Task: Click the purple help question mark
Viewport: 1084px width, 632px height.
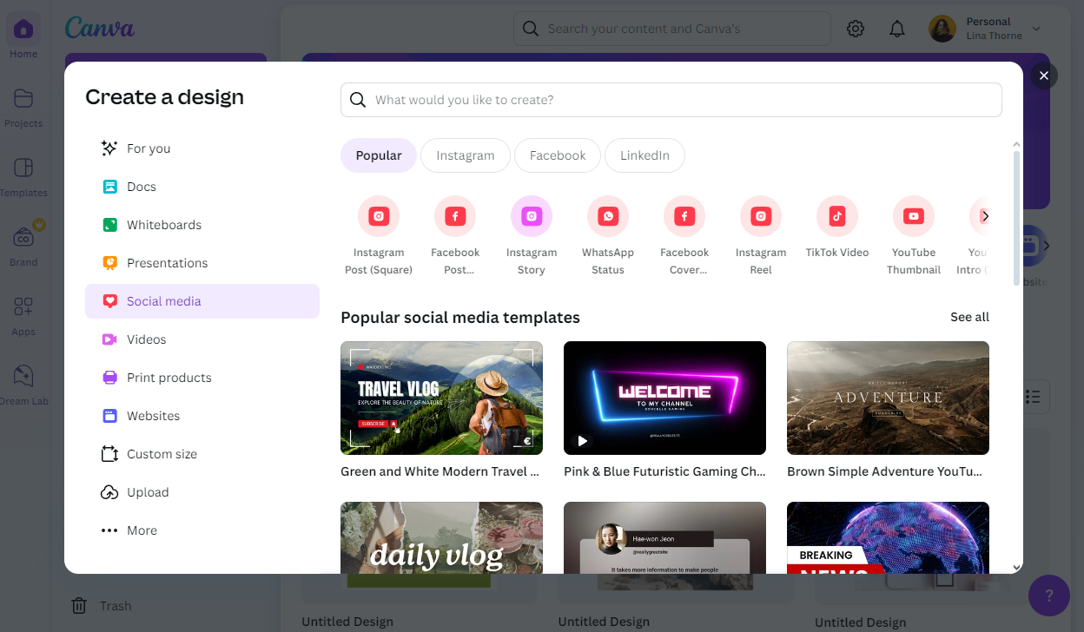Action: coord(1048,596)
